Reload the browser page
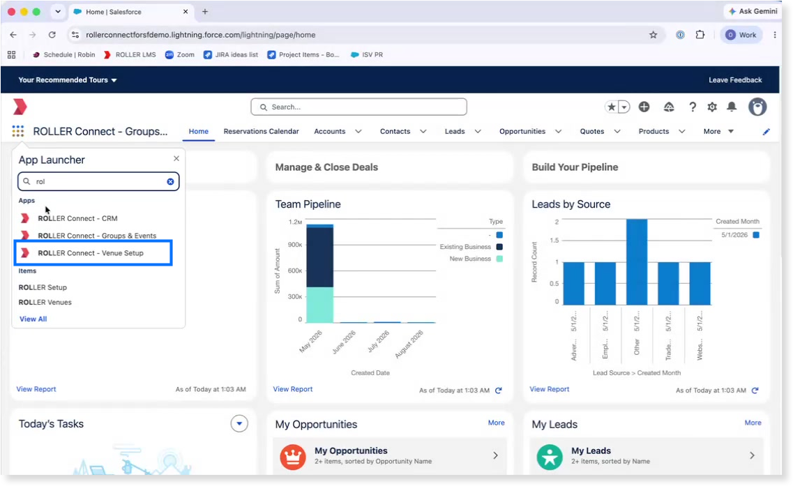This screenshot has width=793, height=486. (x=52, y=35)
